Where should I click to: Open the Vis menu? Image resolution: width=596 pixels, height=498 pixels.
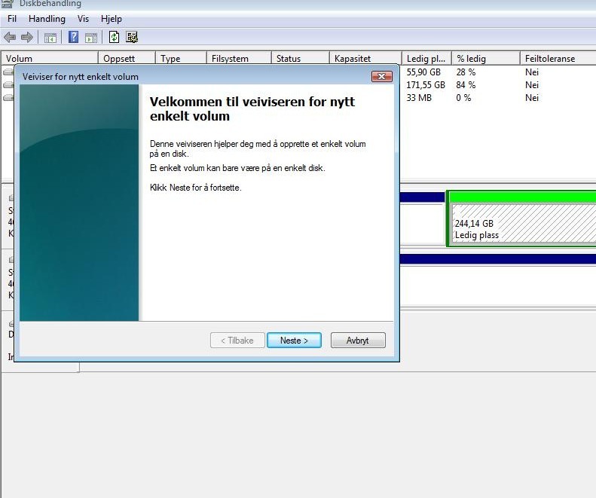coord(83,19)
